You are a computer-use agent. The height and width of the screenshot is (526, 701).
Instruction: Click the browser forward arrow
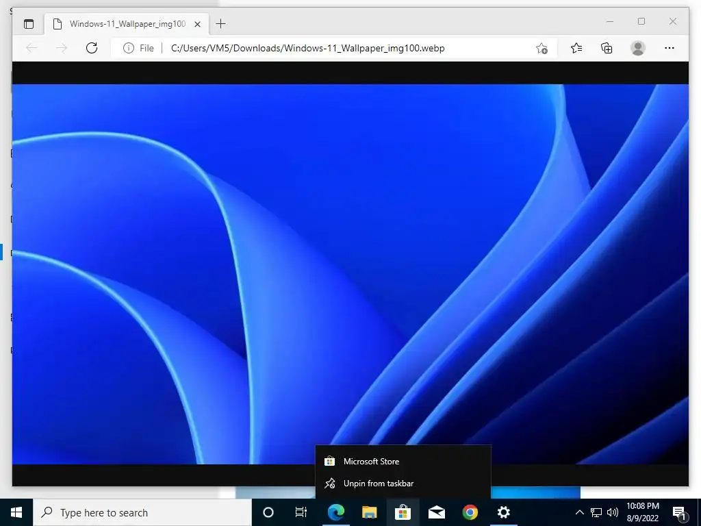[x=62, y=48]
